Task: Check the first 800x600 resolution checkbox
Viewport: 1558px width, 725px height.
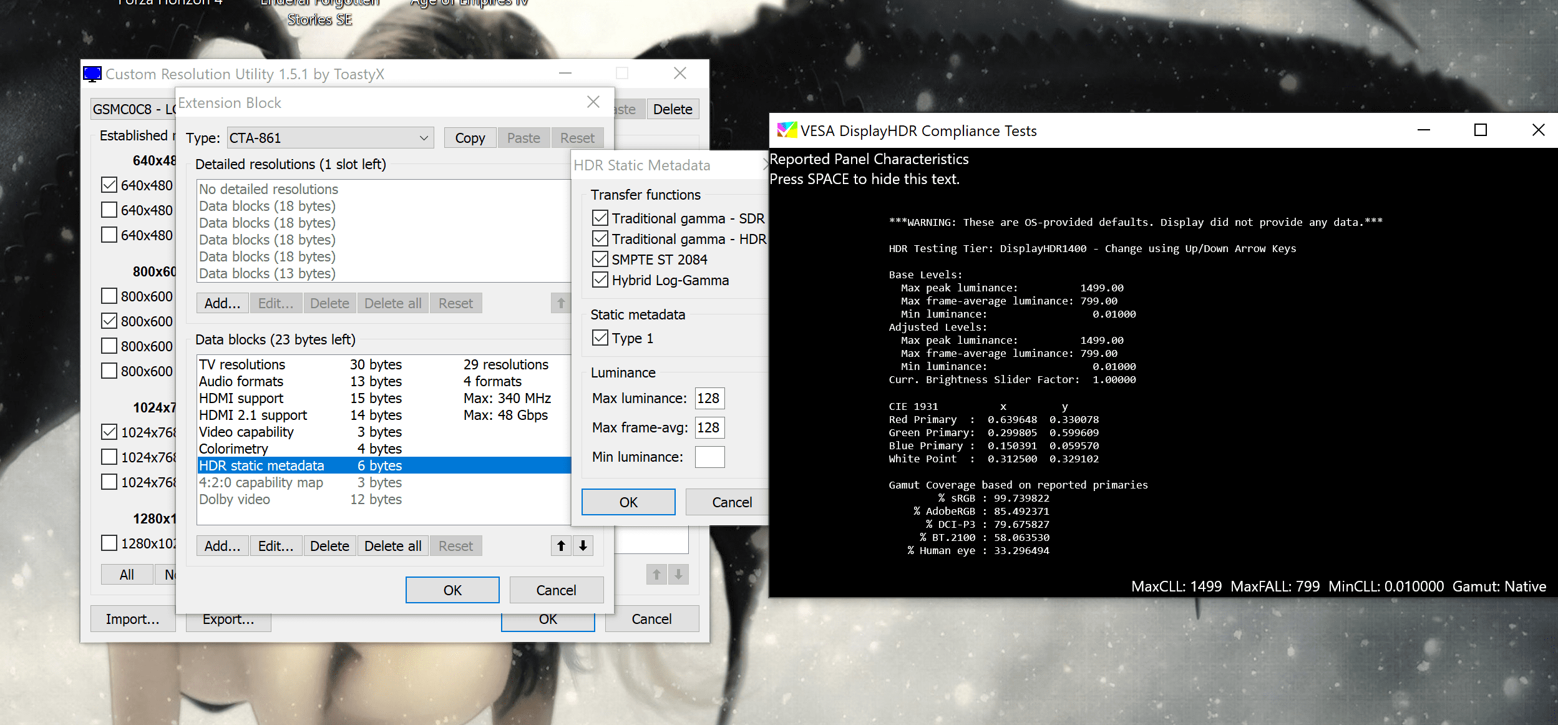Action: pos(109,296)
